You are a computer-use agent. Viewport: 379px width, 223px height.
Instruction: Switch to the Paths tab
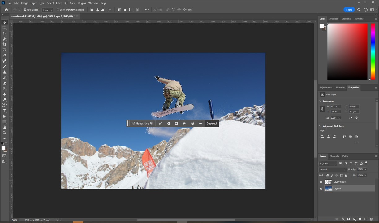pos(345,156)
